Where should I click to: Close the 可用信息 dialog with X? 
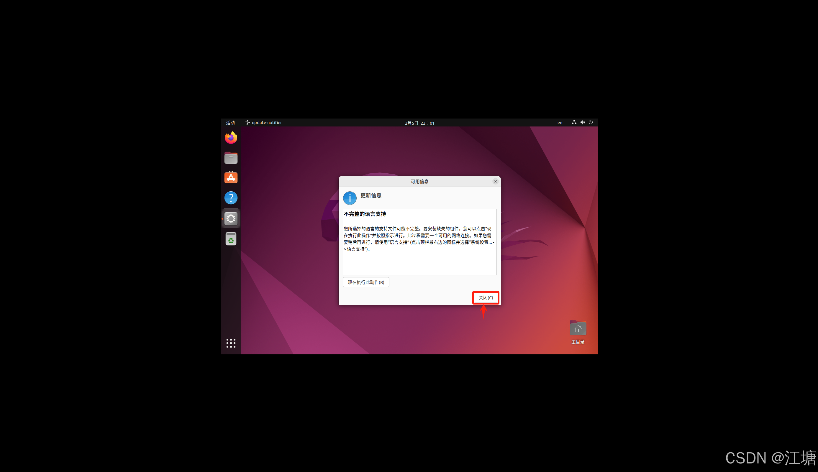[x=495, y=181]
